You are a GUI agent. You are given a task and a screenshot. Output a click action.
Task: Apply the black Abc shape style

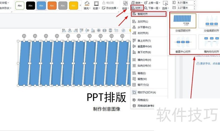click(x=31, y=5)
